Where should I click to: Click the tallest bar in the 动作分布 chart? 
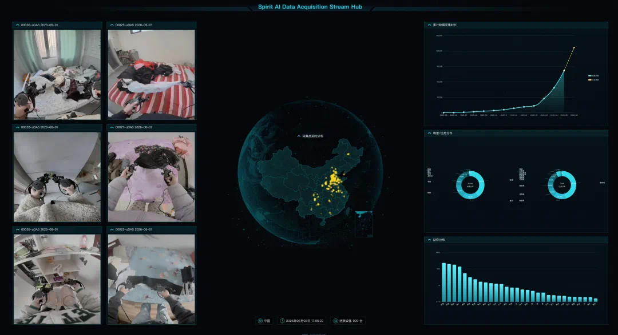pyautogui.click(x=444, y=282)
